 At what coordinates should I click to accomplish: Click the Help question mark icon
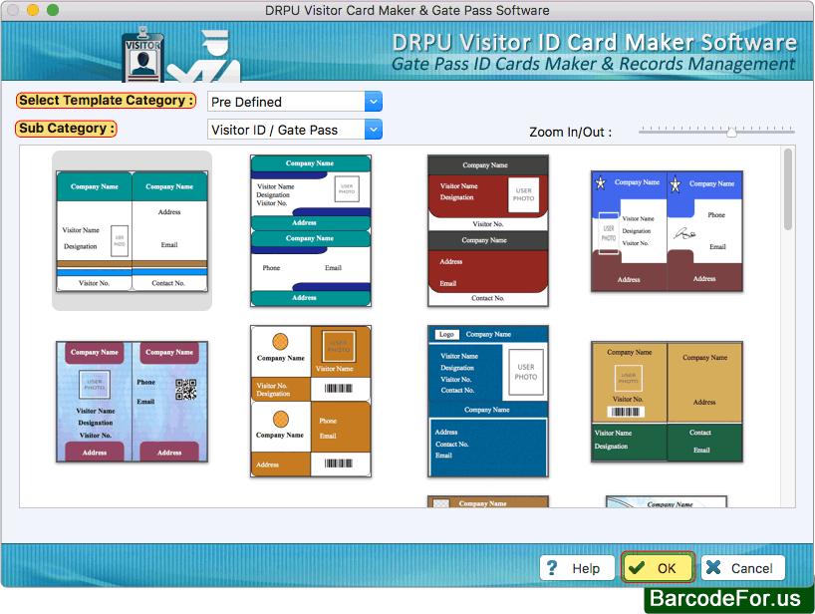click(x=554, y=567)
